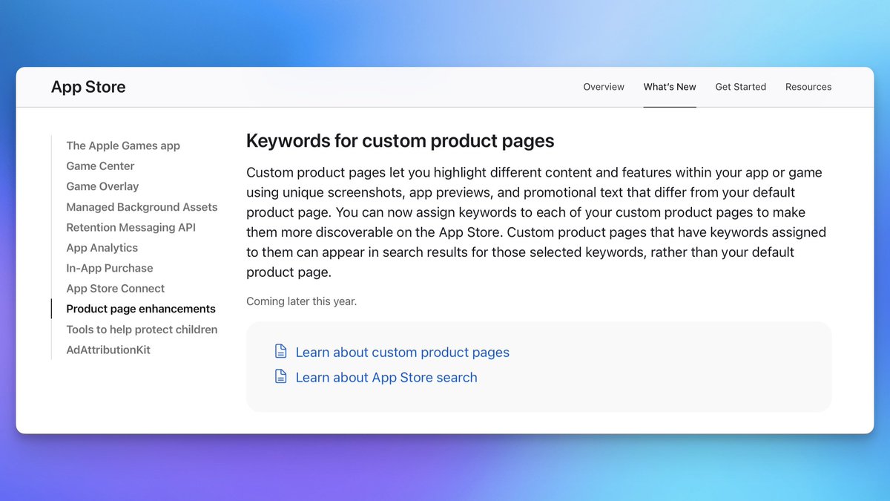The height and width of the screenshot is (501, 890).
Task: Click document icon beside custom product pages link
Action: point(280,352)
